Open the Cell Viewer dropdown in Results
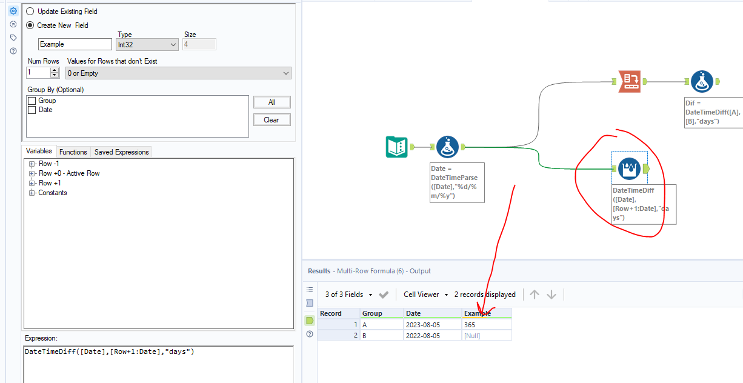743x383 pixels. pyautogui.click(x=425, y=295)
